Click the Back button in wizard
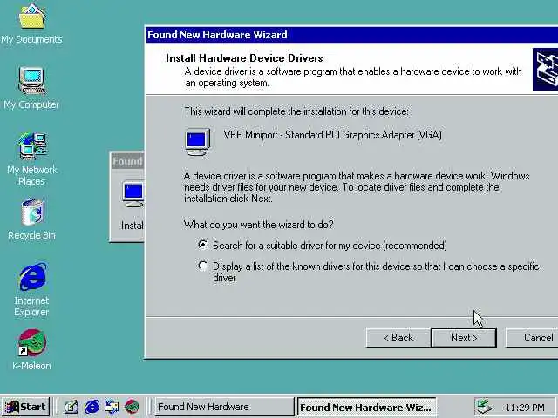This screenshot has width=558, height=418. (x=398, y=338)
